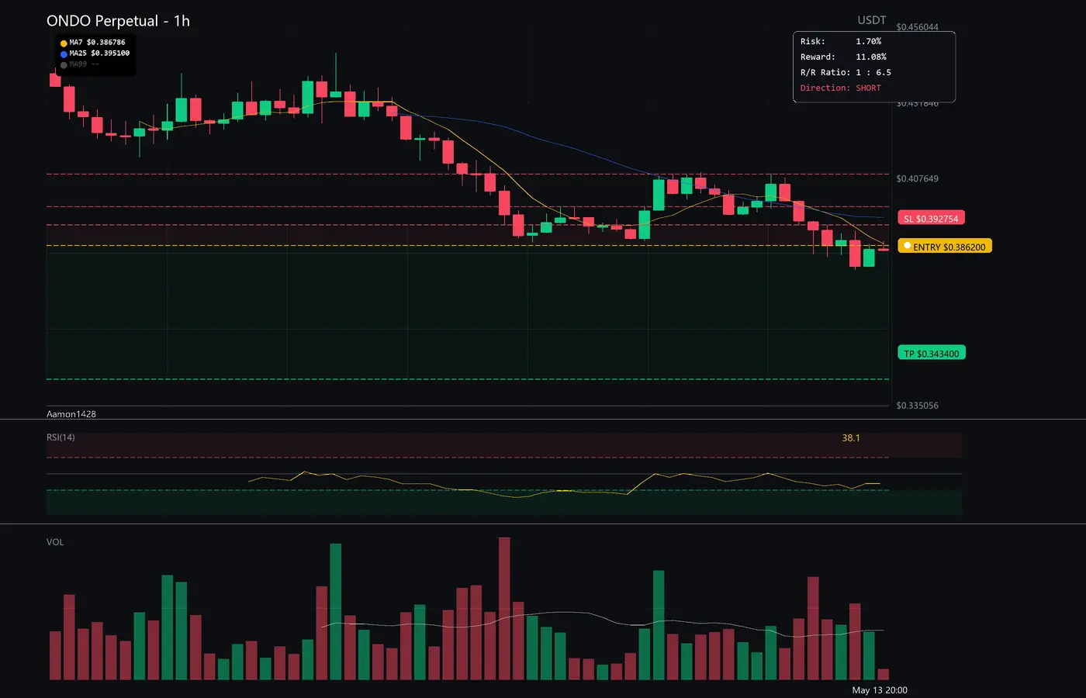Click the 'MA7 $0.386786' legend text
The image size is (1086, 698).
coord(97,43)
